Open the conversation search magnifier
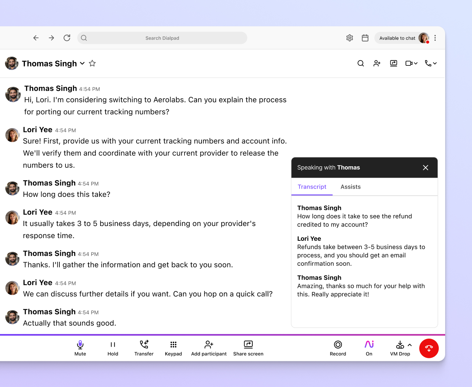This screenshot has width=472, height=387. (x=360, y=63)
